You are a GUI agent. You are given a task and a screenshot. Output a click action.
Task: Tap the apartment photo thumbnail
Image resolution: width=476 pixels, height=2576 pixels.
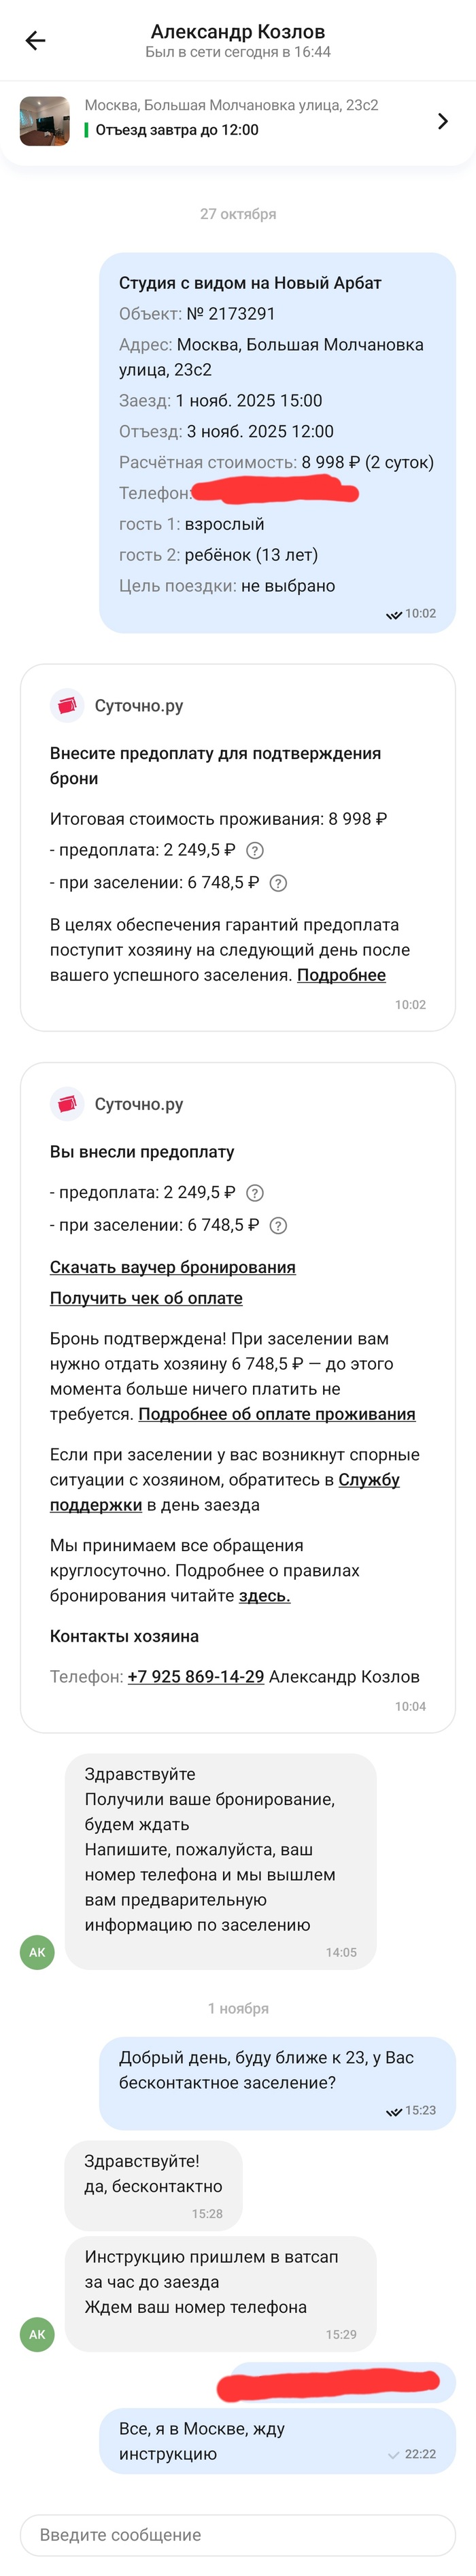pos(45,121)
